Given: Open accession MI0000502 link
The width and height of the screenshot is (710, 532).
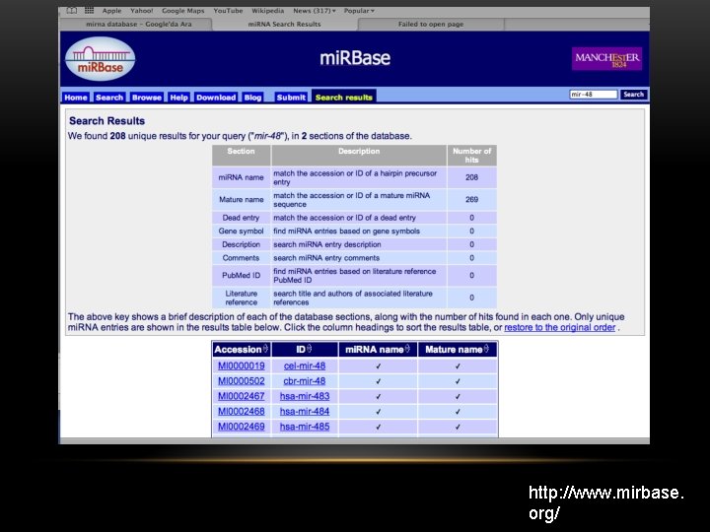Looking at the screenshot, I should pyautogui.click(x=242, y=381).
